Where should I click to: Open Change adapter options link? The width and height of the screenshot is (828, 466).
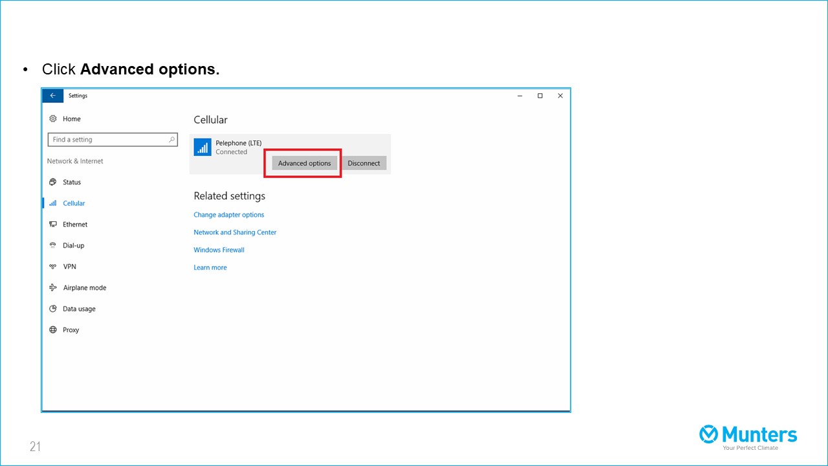pyautogui.click(x=229, y=215)
